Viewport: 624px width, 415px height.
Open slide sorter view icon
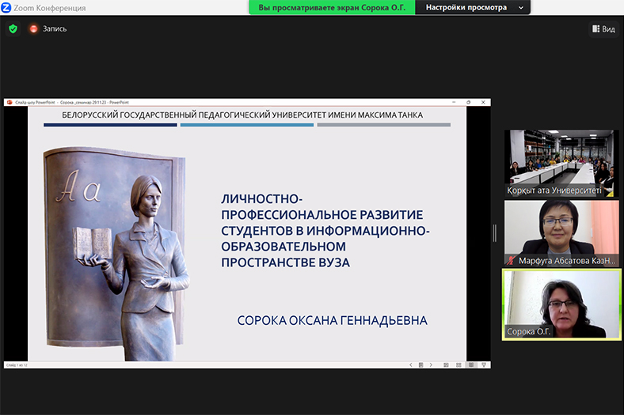460,365
